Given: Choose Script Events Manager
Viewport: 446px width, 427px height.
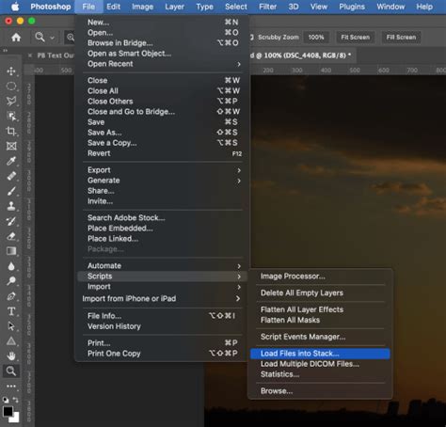Looking at the screenshot, I should click(x=320, y=337).
